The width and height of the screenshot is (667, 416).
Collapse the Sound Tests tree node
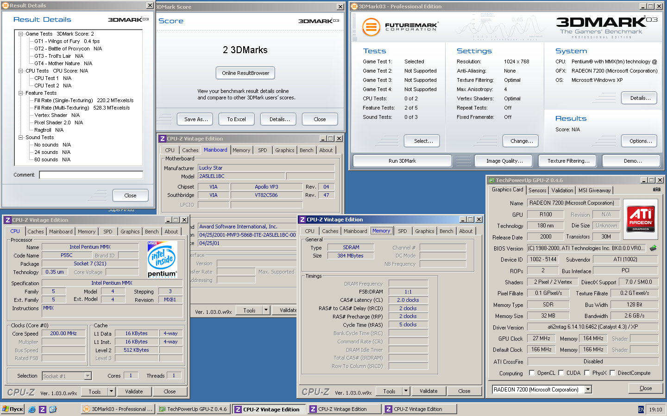(20, 137)
